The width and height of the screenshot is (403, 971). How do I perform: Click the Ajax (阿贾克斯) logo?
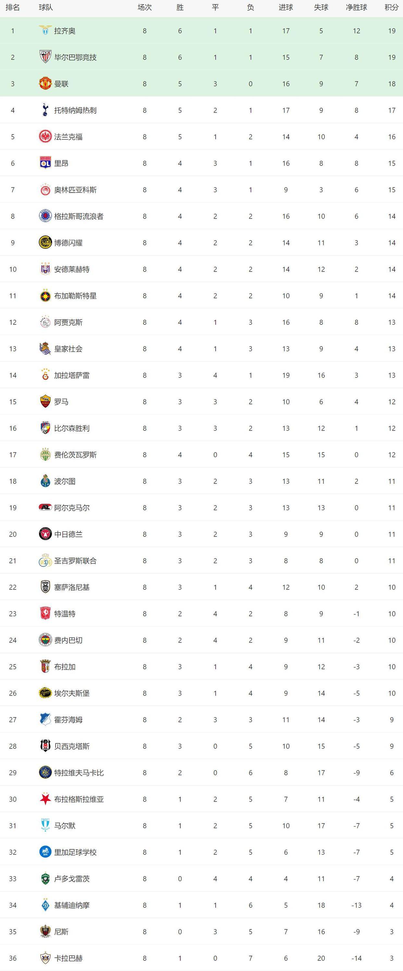click(x=45, y=322)
